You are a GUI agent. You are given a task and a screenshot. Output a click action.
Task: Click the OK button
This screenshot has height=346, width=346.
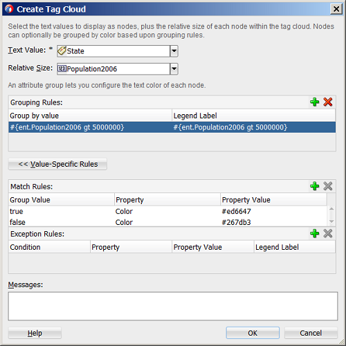[x=253, y=333]
